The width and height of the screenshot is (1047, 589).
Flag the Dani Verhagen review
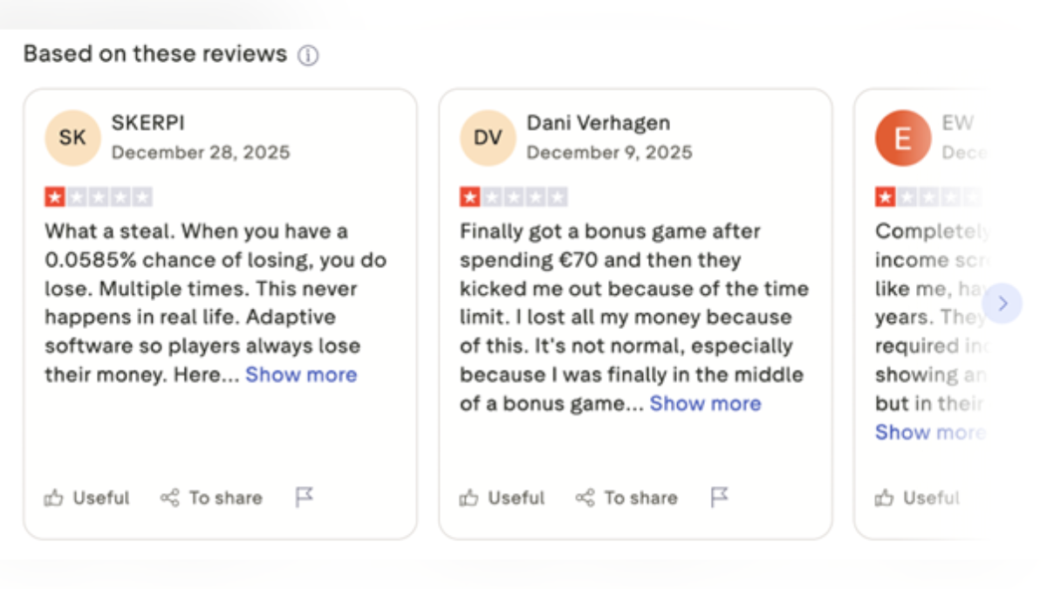point(719,497)
